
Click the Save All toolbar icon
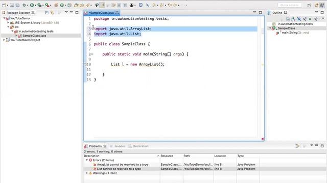(x=18, y=5)
